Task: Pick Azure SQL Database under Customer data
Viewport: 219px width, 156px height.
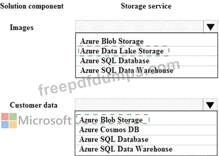Action: pyautogui.click(x=146, y=139)
